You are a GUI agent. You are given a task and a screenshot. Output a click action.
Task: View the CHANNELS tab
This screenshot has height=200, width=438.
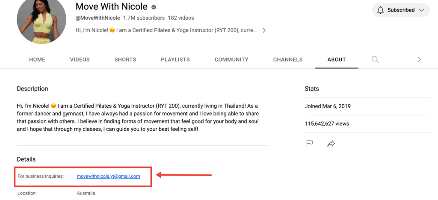click(x=288, y=60)
